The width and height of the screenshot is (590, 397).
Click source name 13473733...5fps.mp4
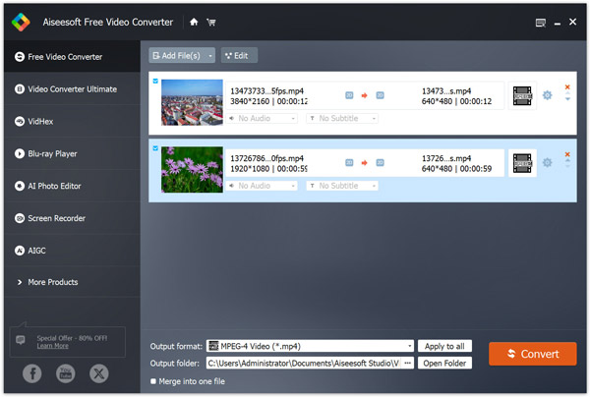click(x=266, y=91)
